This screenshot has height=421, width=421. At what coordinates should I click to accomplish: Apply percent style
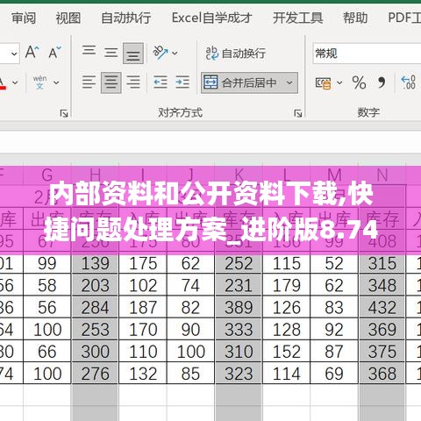point(359,83)
